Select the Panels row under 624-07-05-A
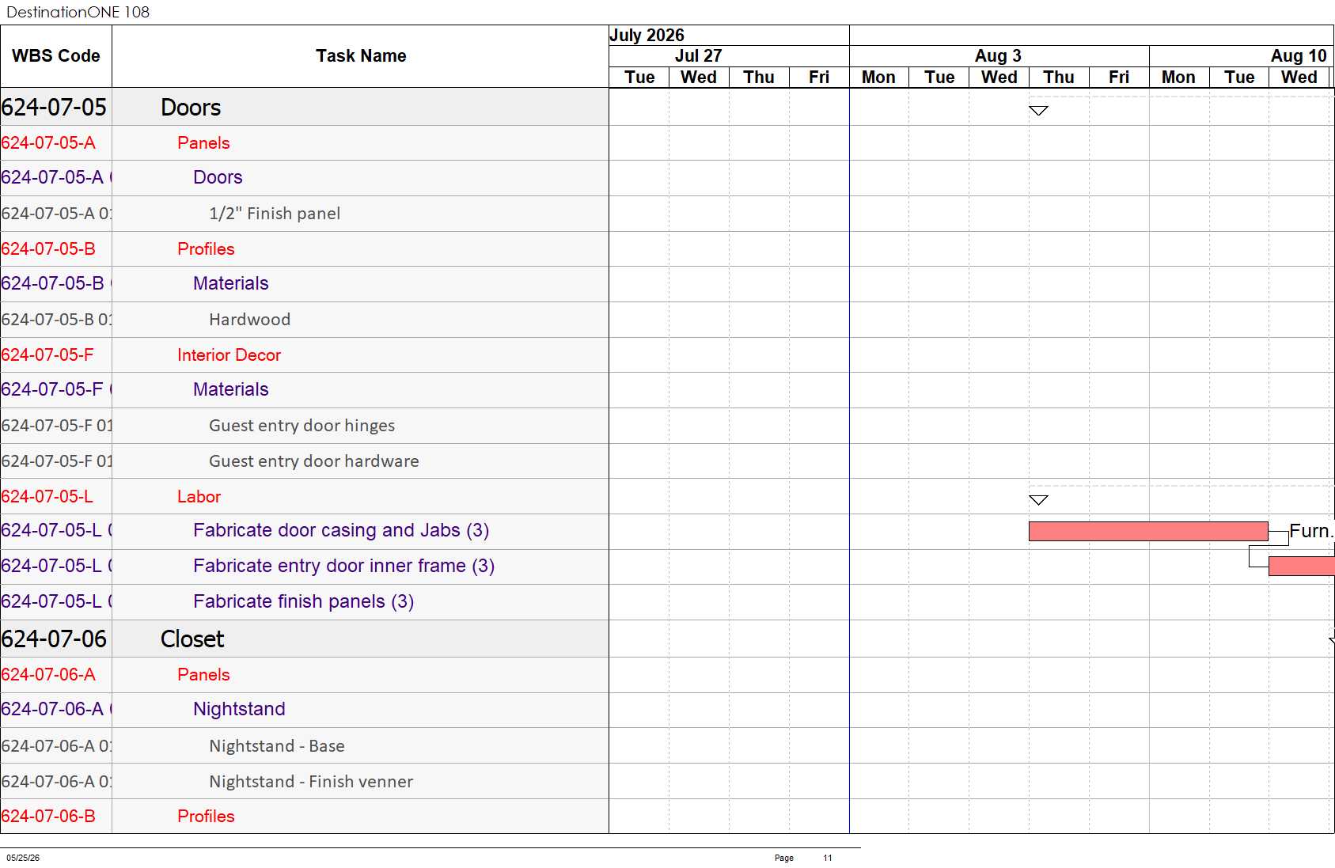1335x868 pixels. click(x=305, y=143)
